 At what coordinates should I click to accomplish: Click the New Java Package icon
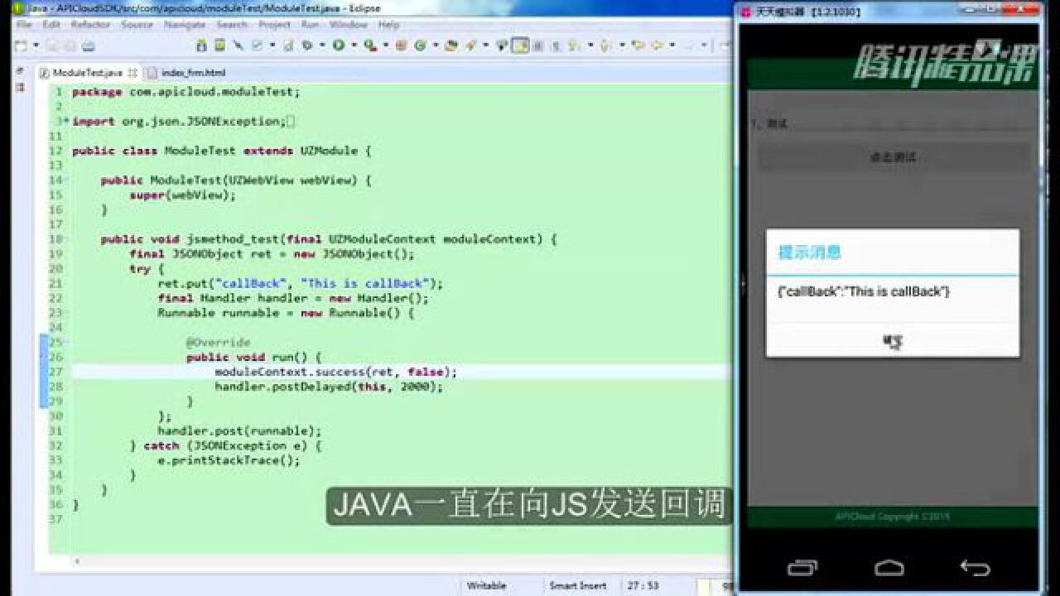tap(400, 46)
